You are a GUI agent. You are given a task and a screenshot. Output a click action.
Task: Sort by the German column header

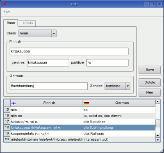tap(119, 103)
